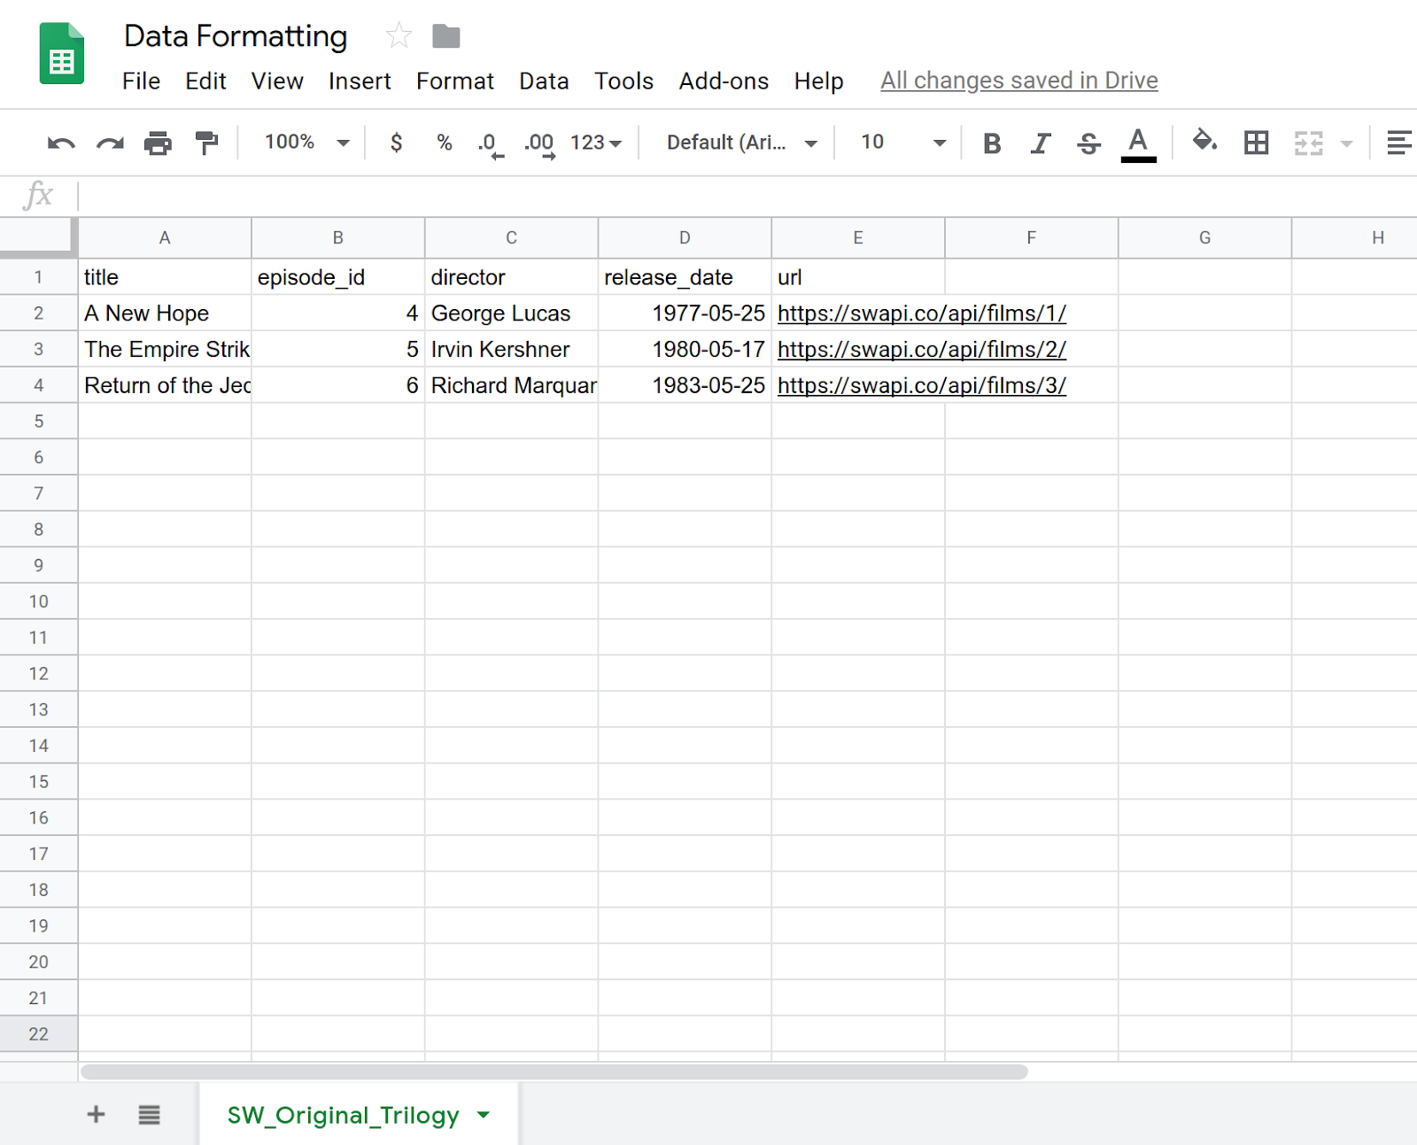
Task: Open the Print icon
Action: pos(158,143)
